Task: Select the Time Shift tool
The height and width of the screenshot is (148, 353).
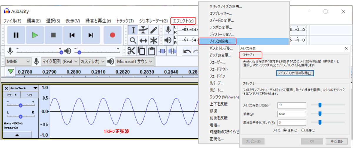Action: tap(143, 40)
